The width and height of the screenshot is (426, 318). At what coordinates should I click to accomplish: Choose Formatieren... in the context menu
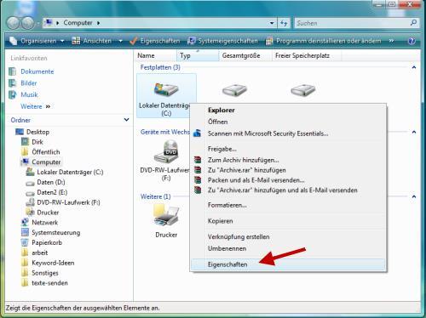(x=288, y=205)
